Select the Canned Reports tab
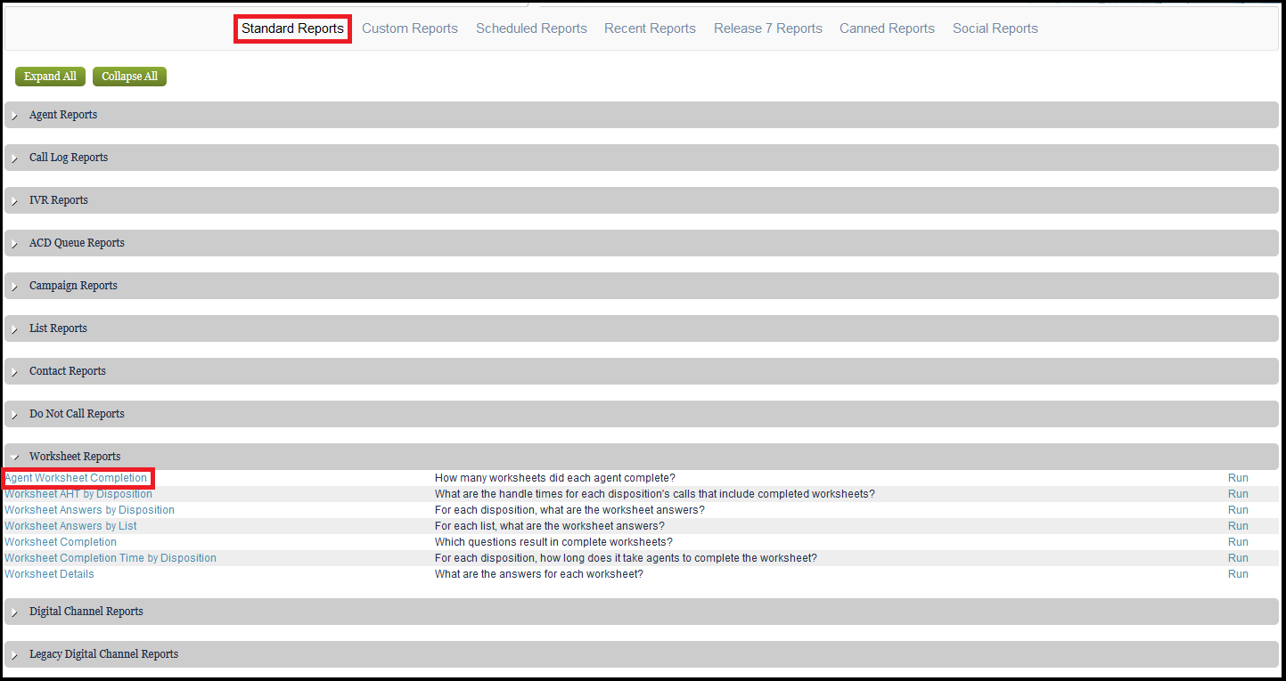1286x681 pixels. 887,28
